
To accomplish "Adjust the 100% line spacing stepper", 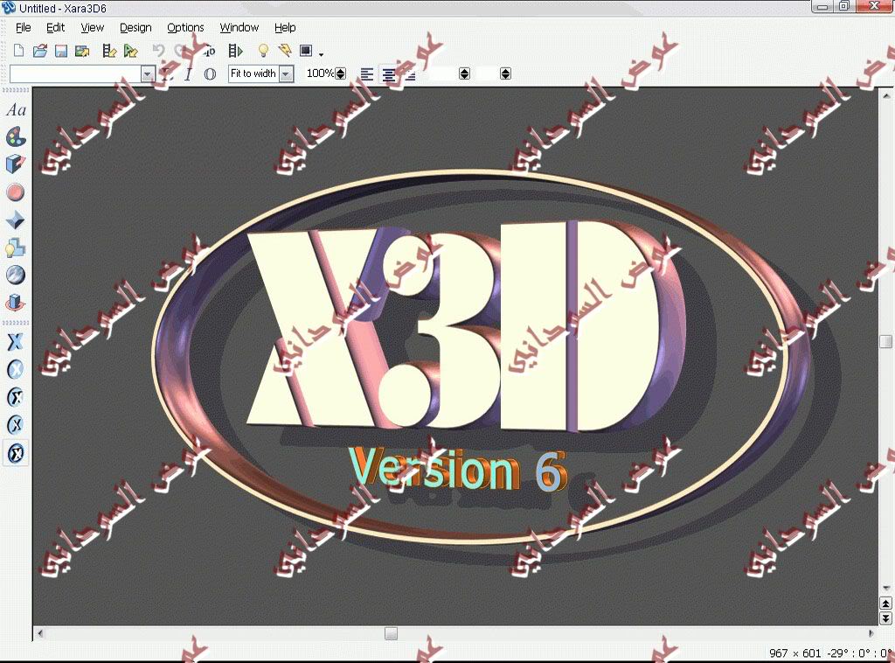I will pyautogui.click(x=341, y=73).
